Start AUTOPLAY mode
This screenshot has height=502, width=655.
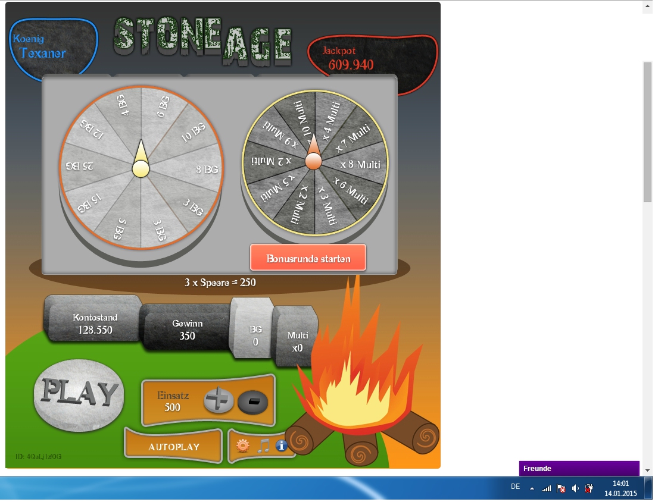point(173,447)
